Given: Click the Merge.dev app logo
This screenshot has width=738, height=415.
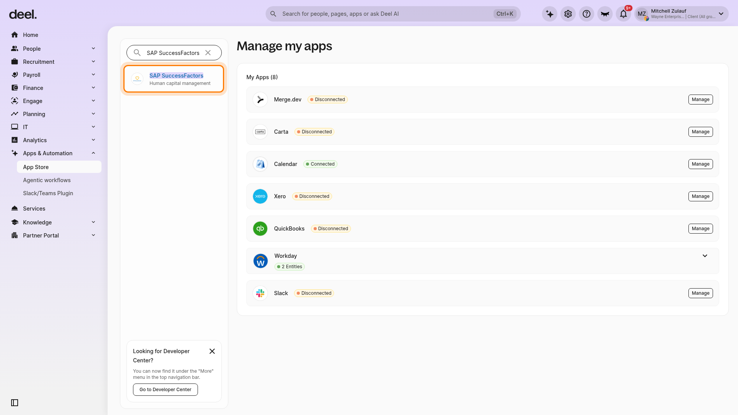Looking at the screenshot, I should click(260, 100).
